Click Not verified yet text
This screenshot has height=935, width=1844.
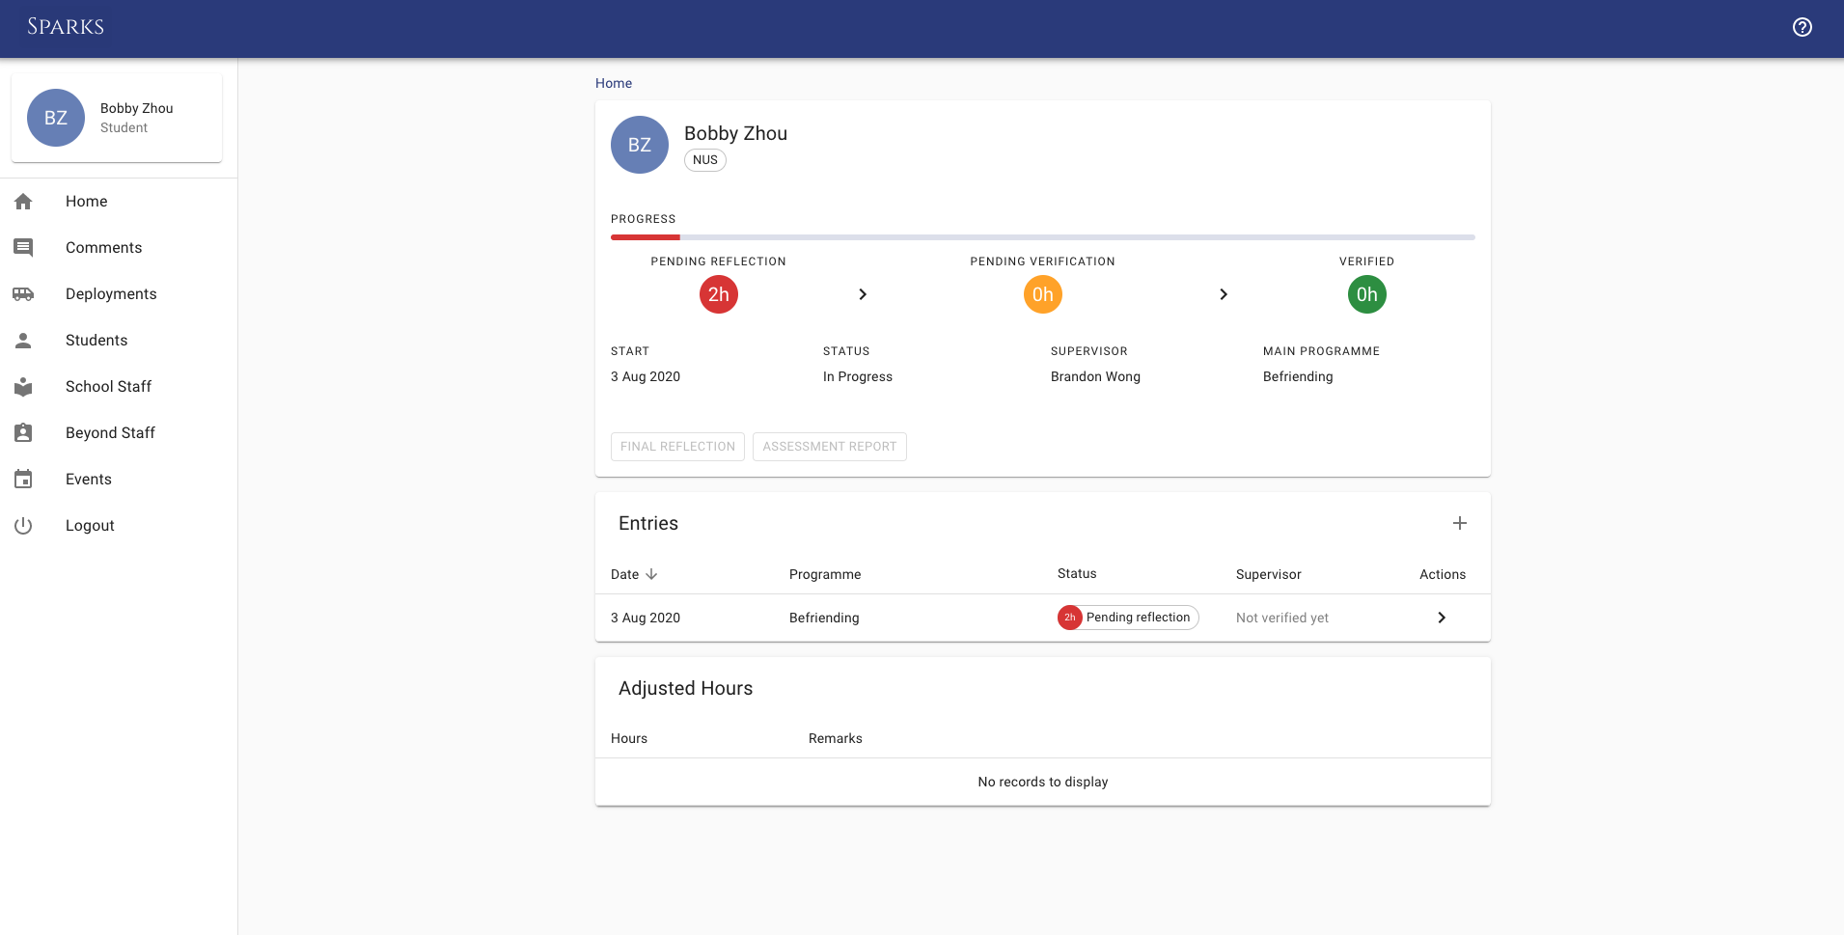pos(1282,618)
